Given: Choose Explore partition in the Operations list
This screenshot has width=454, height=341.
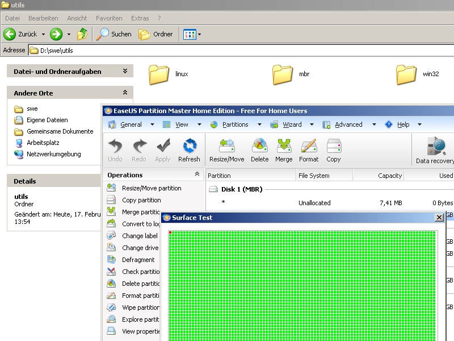Looking at the screenshot, I should (x=133, y=319).
